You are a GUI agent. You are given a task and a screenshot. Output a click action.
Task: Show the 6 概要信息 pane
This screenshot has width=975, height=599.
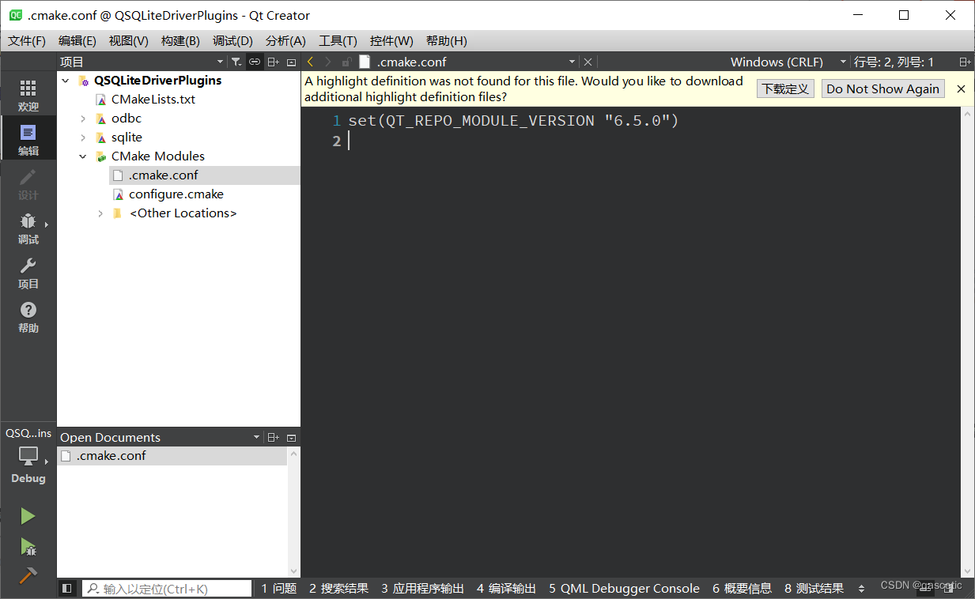tap(742, 588)
